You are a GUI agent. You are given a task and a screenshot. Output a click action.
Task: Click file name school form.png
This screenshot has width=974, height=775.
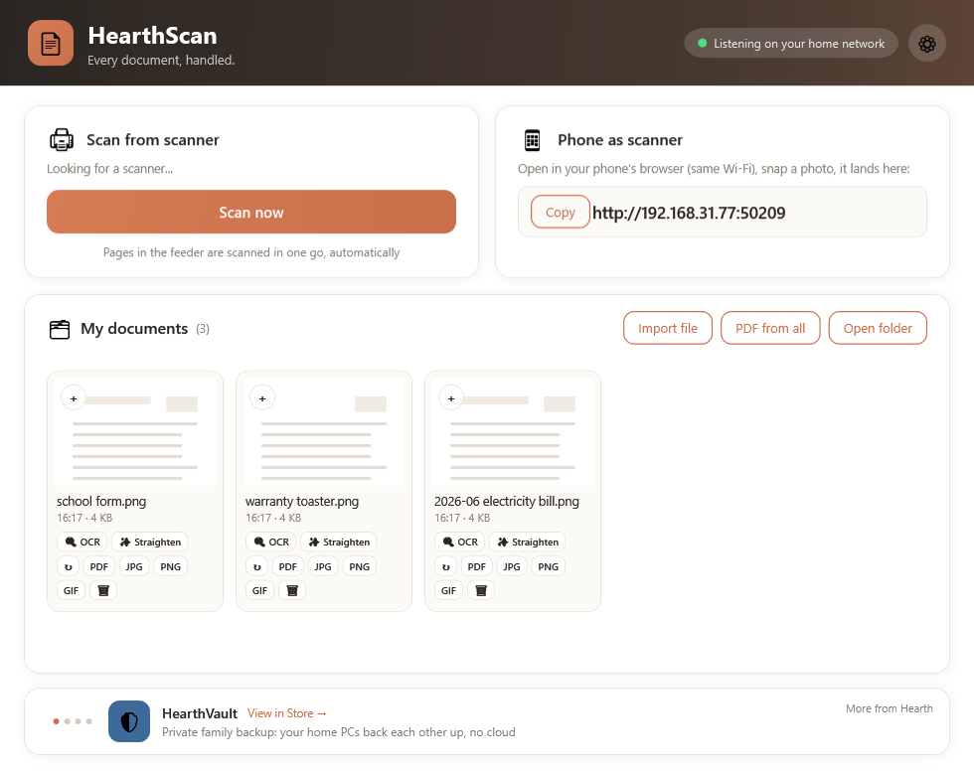(101, 501)
